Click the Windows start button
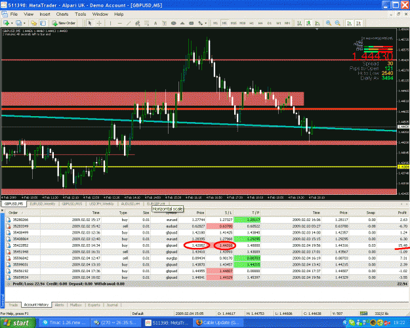410x328 pixels. pyautogui.click(x=18, y=323)
